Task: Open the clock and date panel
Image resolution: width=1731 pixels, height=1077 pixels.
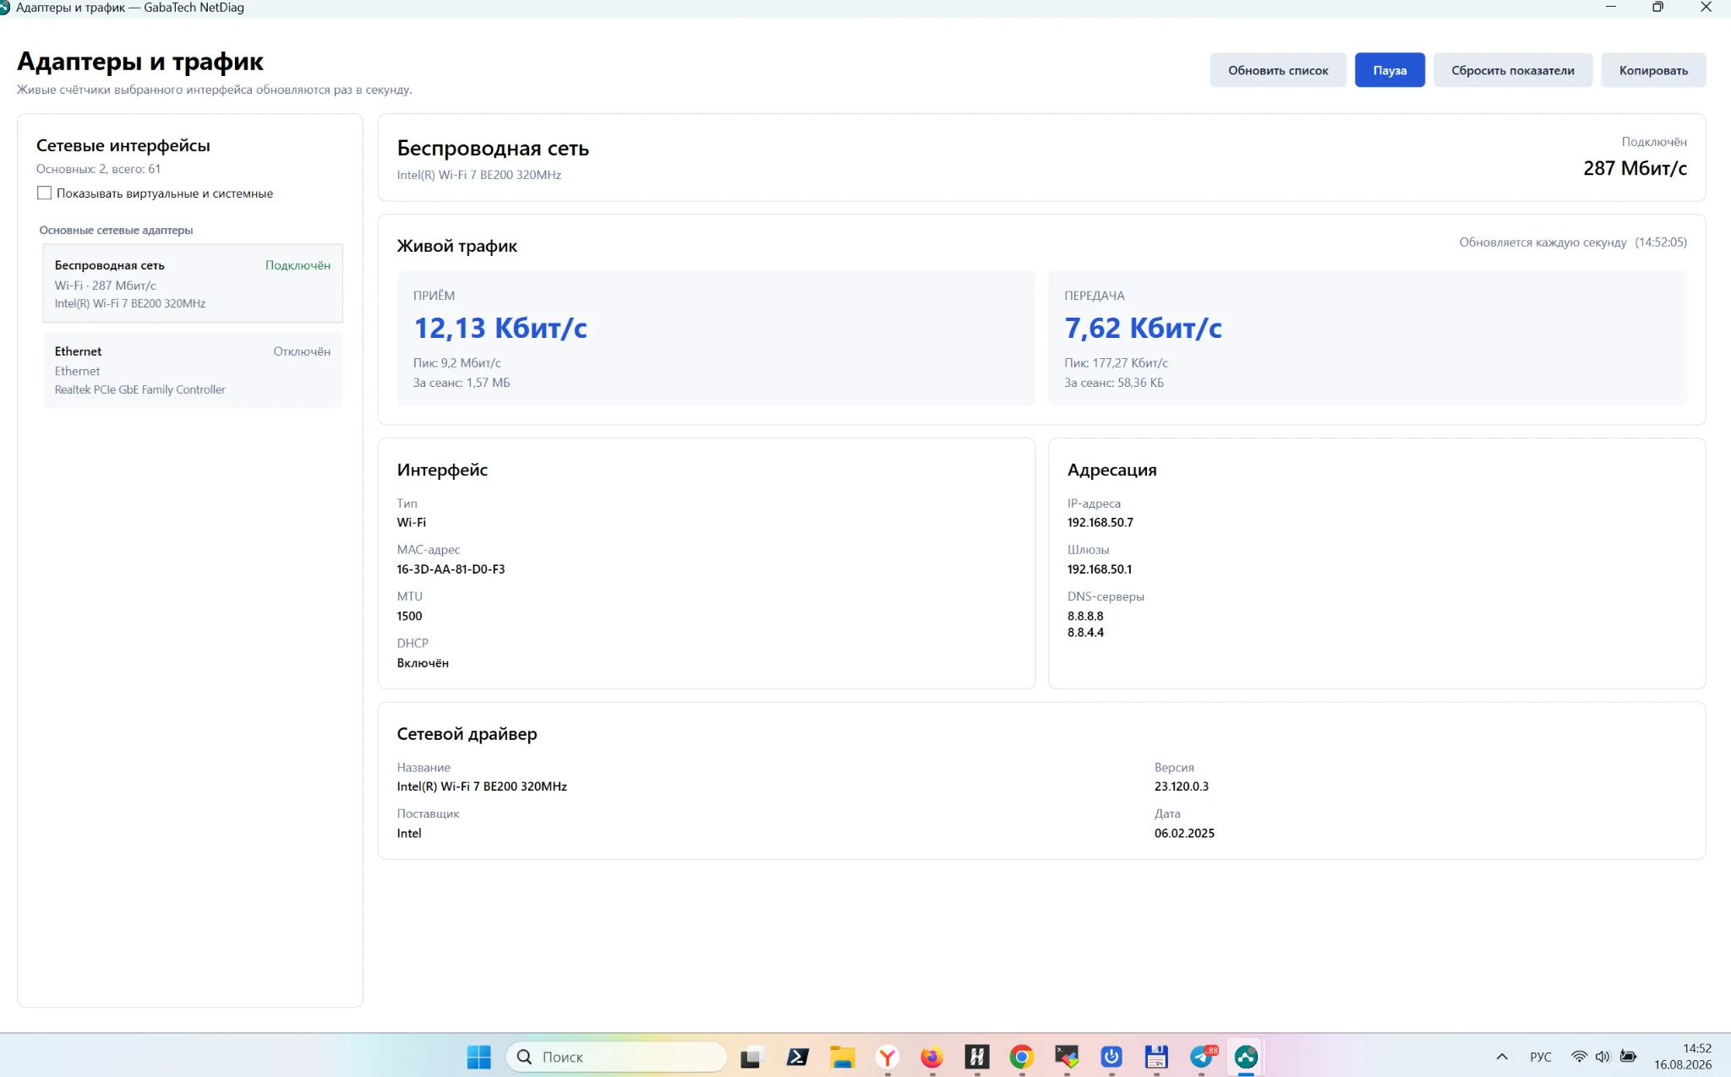Action: click(1683, 1057)
